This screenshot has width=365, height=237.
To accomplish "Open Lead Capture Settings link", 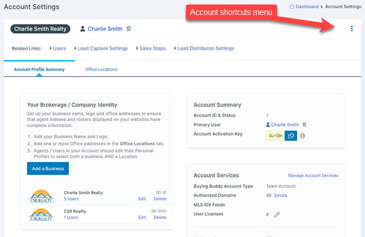I will (x=102, y=48).
